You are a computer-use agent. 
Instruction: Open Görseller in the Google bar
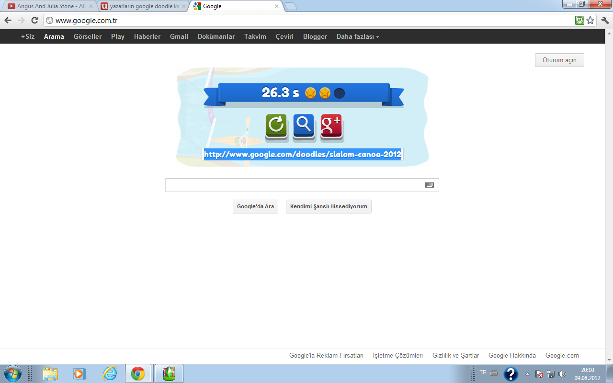(88, 36)
